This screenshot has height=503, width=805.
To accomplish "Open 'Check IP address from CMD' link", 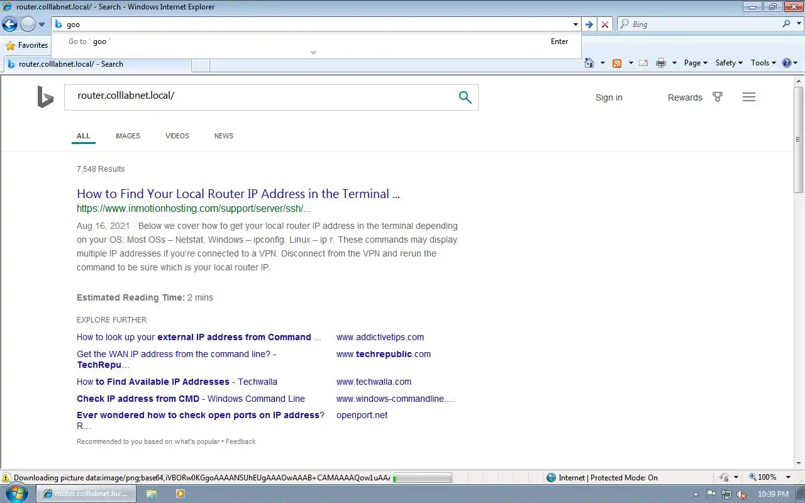I will point(191,399).
